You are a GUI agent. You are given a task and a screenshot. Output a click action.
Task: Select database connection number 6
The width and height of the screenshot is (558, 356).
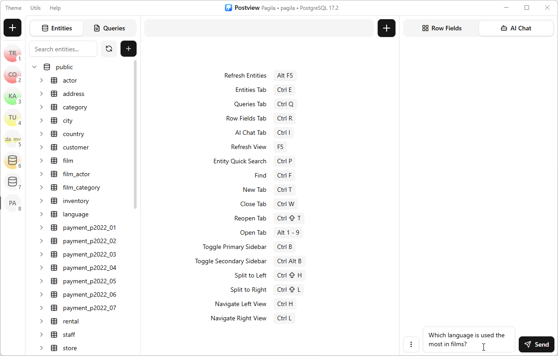pos(12,161)
